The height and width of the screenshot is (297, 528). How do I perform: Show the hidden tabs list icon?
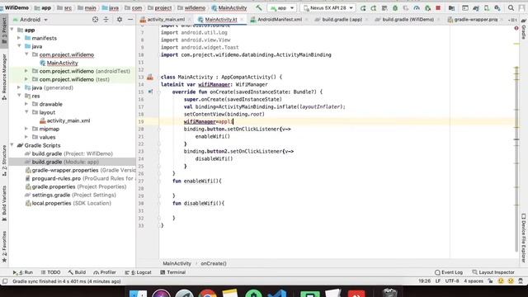(x=513, y=20)
